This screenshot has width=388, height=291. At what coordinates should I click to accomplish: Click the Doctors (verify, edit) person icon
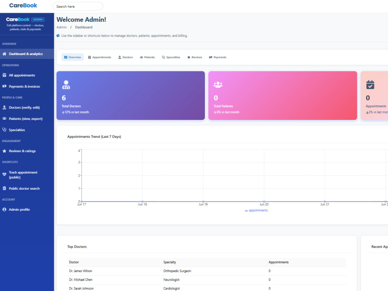click(4, 107)
